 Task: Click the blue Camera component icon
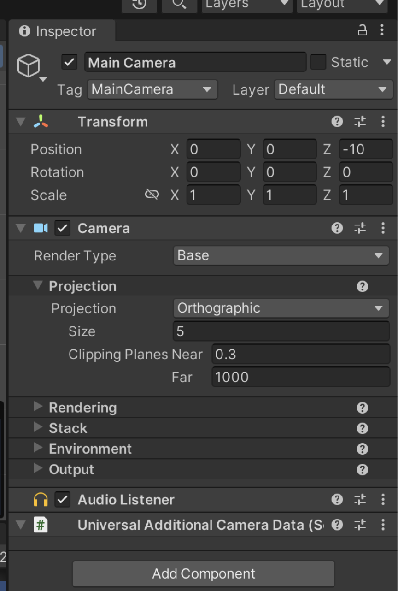41,228
